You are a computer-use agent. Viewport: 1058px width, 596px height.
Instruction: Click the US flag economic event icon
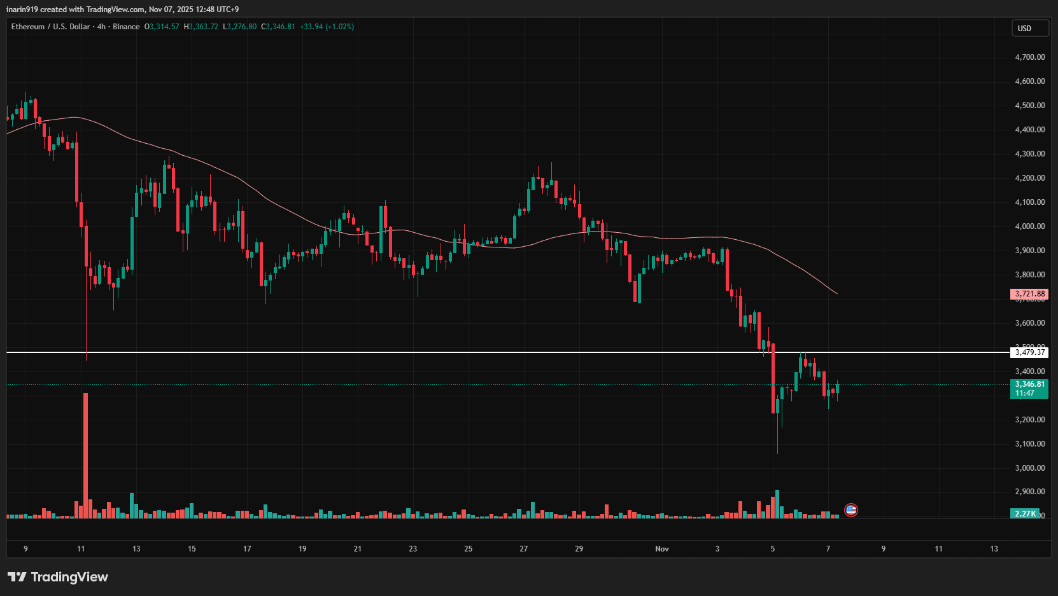point(850,509)
